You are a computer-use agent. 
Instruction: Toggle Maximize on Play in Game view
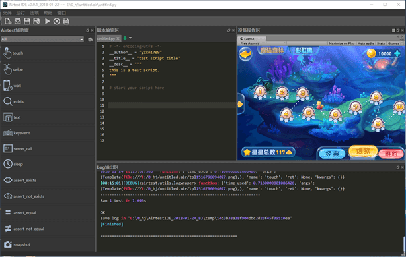point(342,43)
